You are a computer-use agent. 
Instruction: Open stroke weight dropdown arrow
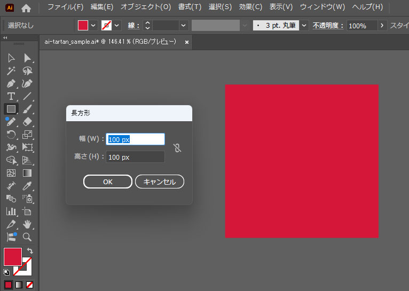coord(183,26)
